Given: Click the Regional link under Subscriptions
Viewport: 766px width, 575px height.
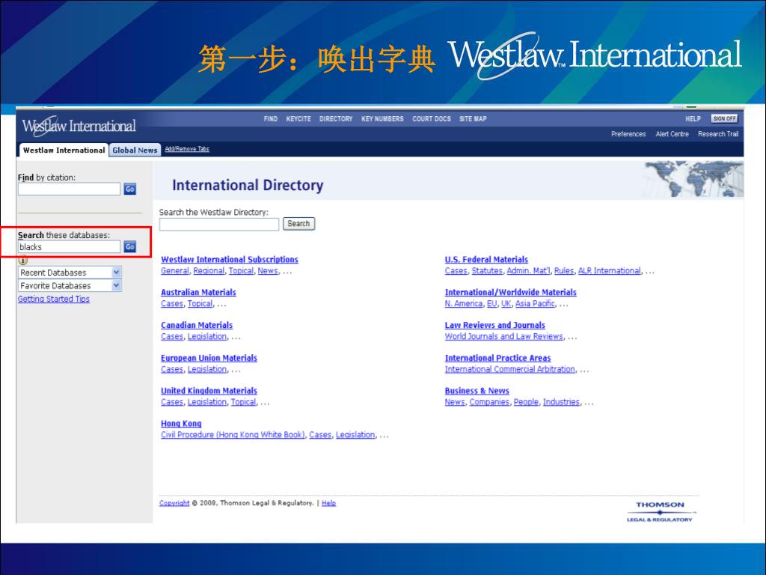Looking at the screenshot, I should [x=209, y=271].
